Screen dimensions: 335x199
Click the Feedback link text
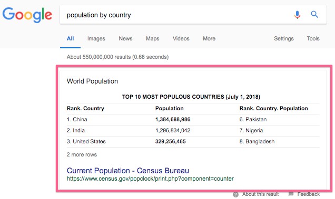(309, 194)
